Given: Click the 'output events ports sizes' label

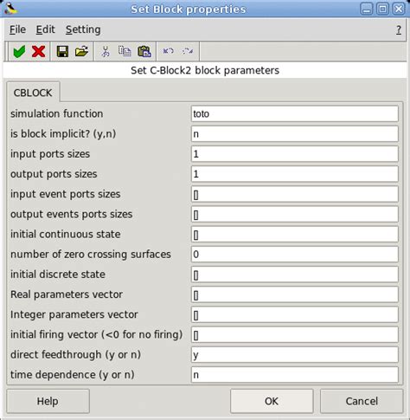Looking at the screenshot, I should (72, 214).
